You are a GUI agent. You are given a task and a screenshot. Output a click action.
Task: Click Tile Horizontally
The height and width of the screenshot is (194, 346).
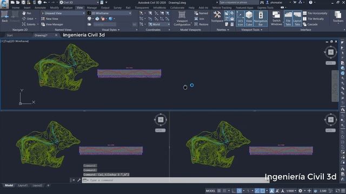pos(315,13)
